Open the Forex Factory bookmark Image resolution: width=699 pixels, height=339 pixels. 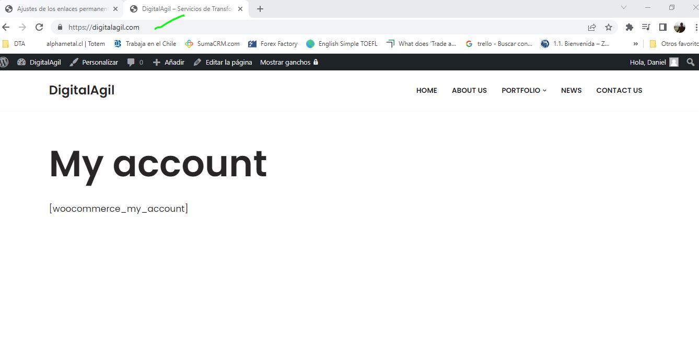(273, 44)
